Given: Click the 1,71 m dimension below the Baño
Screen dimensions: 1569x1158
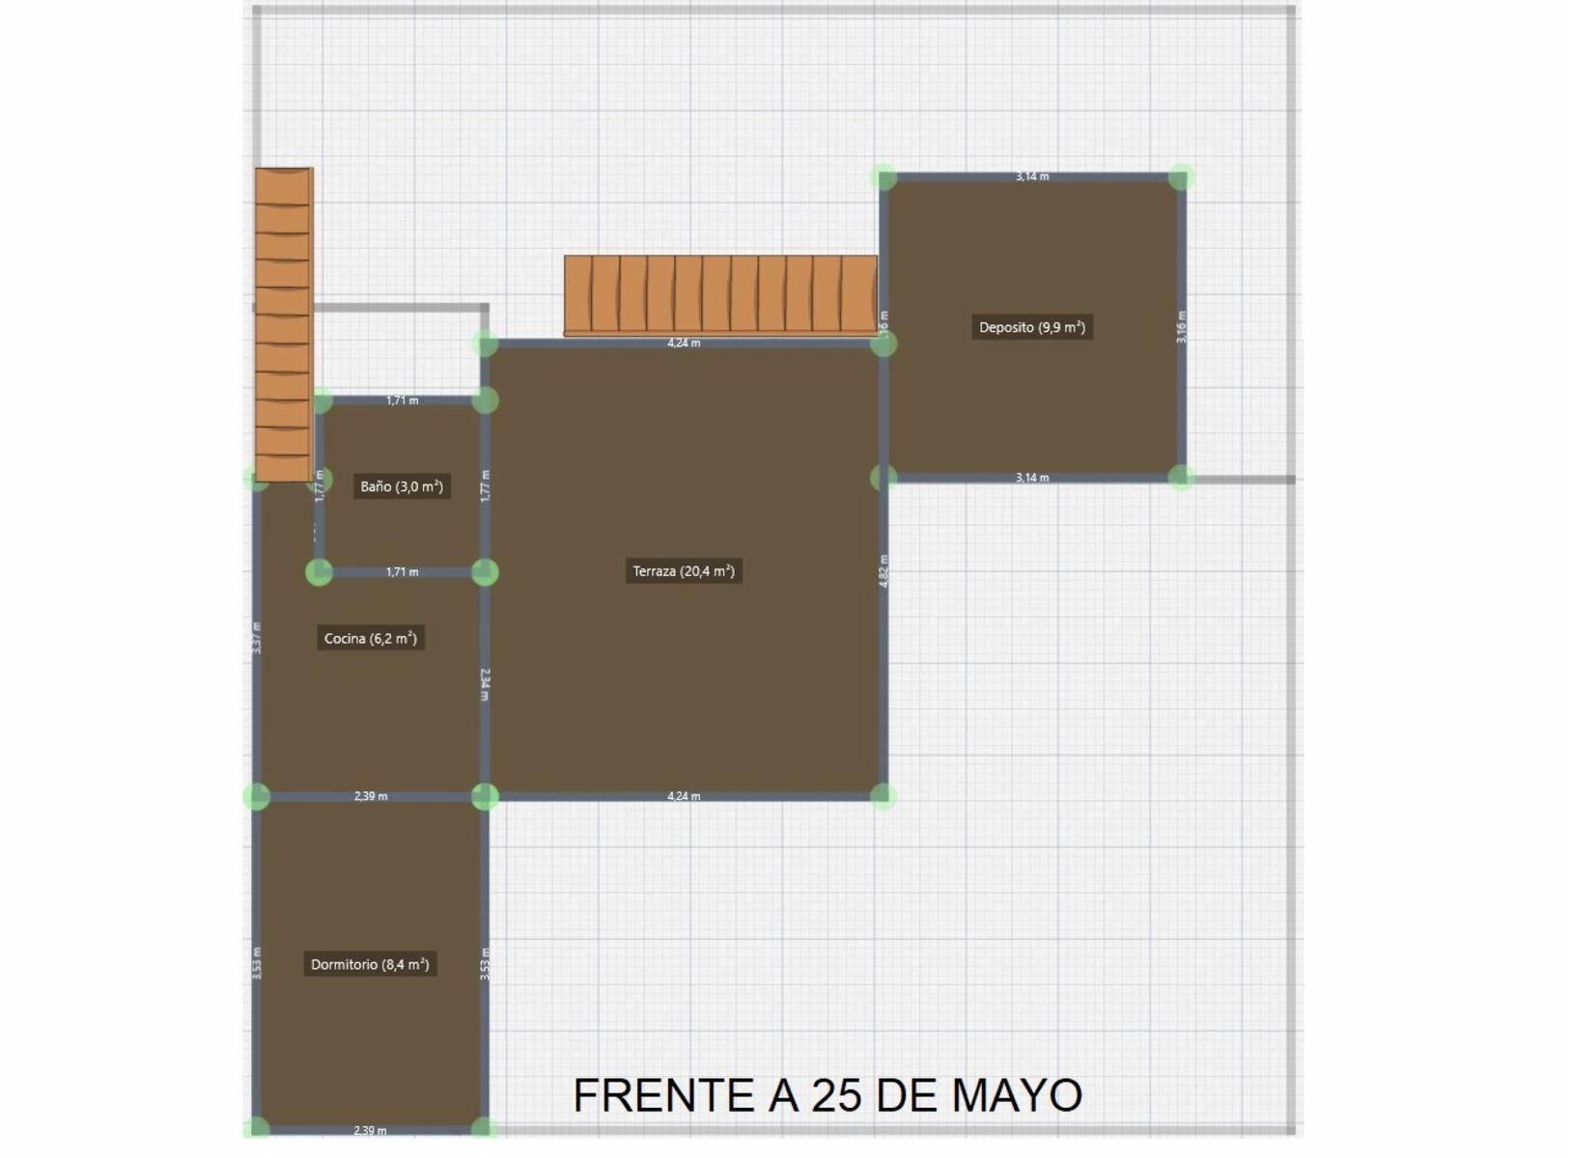Looking at the screenshot, I should [x=402, y=572].
